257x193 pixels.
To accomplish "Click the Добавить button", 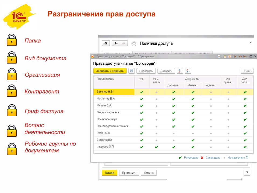I will click(166, 71).
